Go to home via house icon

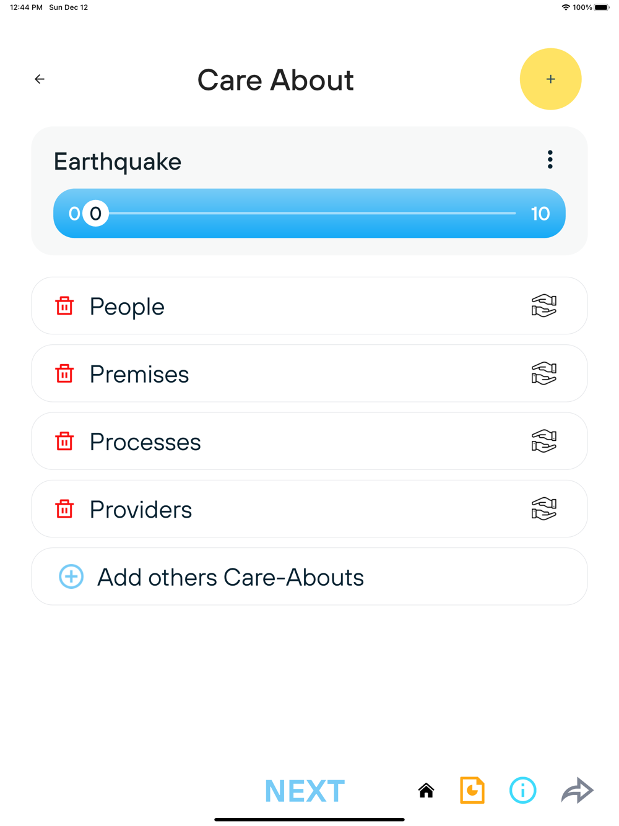tap(426, 791)
